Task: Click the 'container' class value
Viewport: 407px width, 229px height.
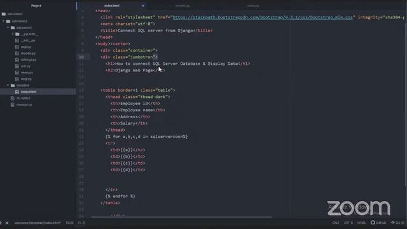Action: [x=141, y=50]
